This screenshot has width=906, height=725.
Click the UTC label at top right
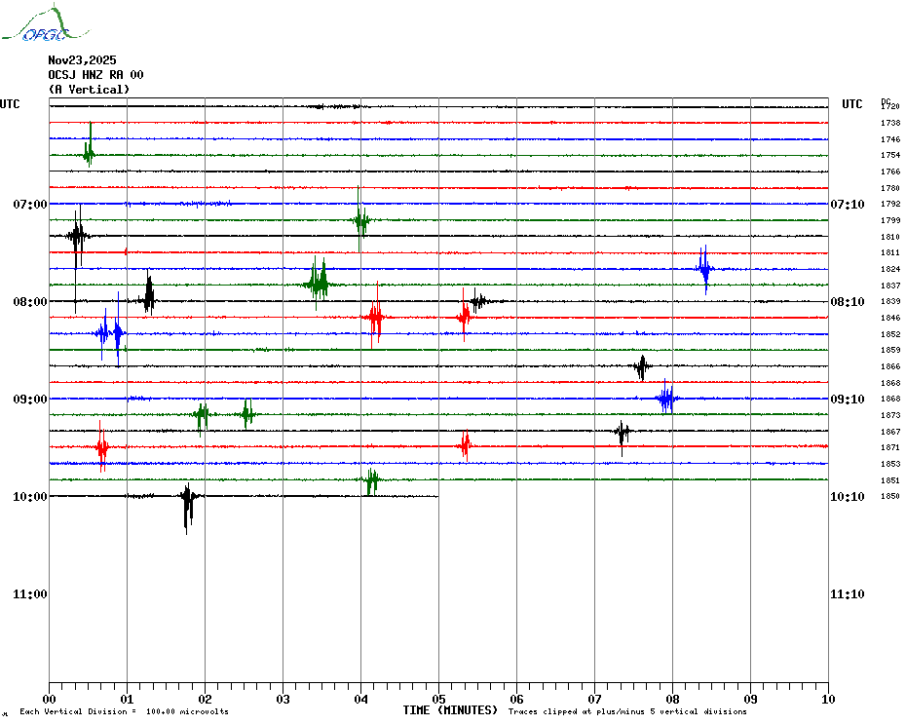click(852, 104)
